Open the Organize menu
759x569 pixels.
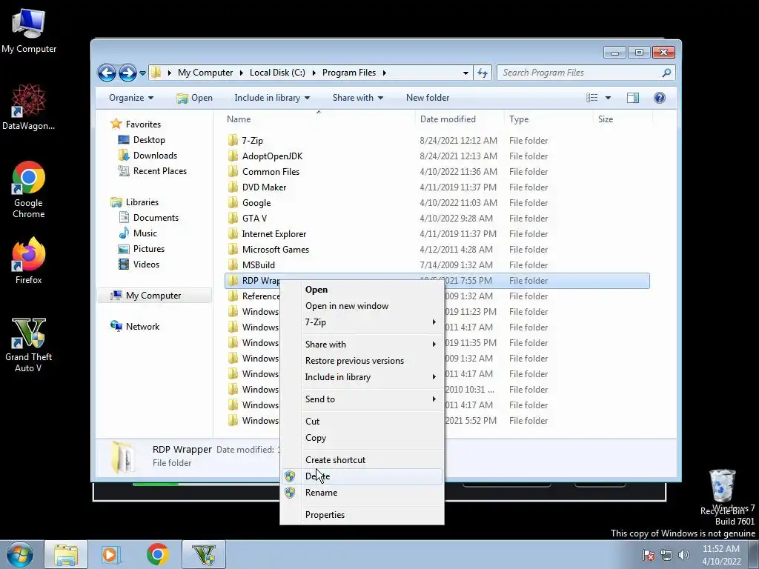pos(131,98)
